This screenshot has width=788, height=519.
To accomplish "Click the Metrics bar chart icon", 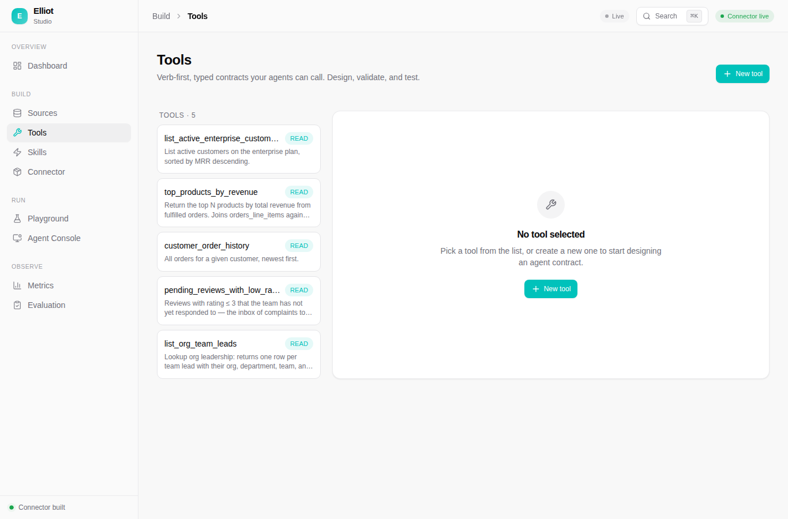I will click(x=17, y=285).
